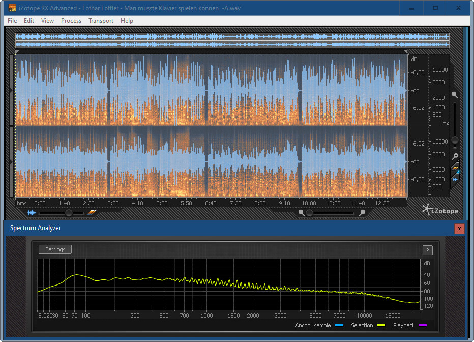Click inside the left channel spectrogram
The width and height of the screenshot is (474, 342).
[x=212, y=90]
